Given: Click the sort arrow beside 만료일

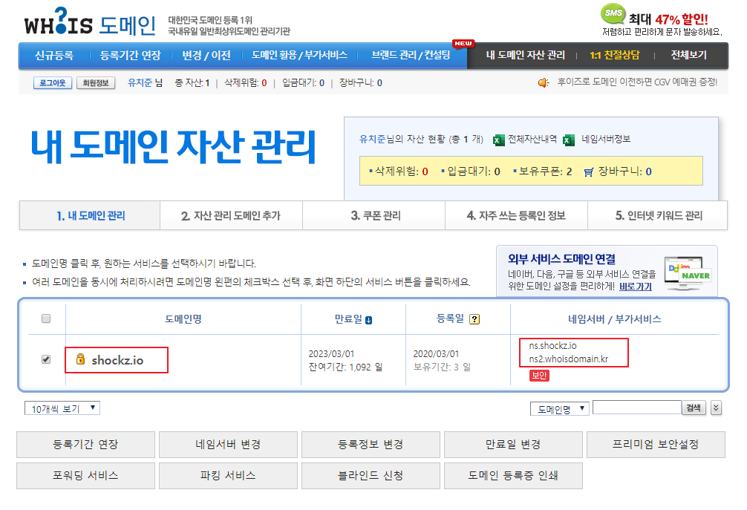Looking at the screenshot, I should click(368, 320).
